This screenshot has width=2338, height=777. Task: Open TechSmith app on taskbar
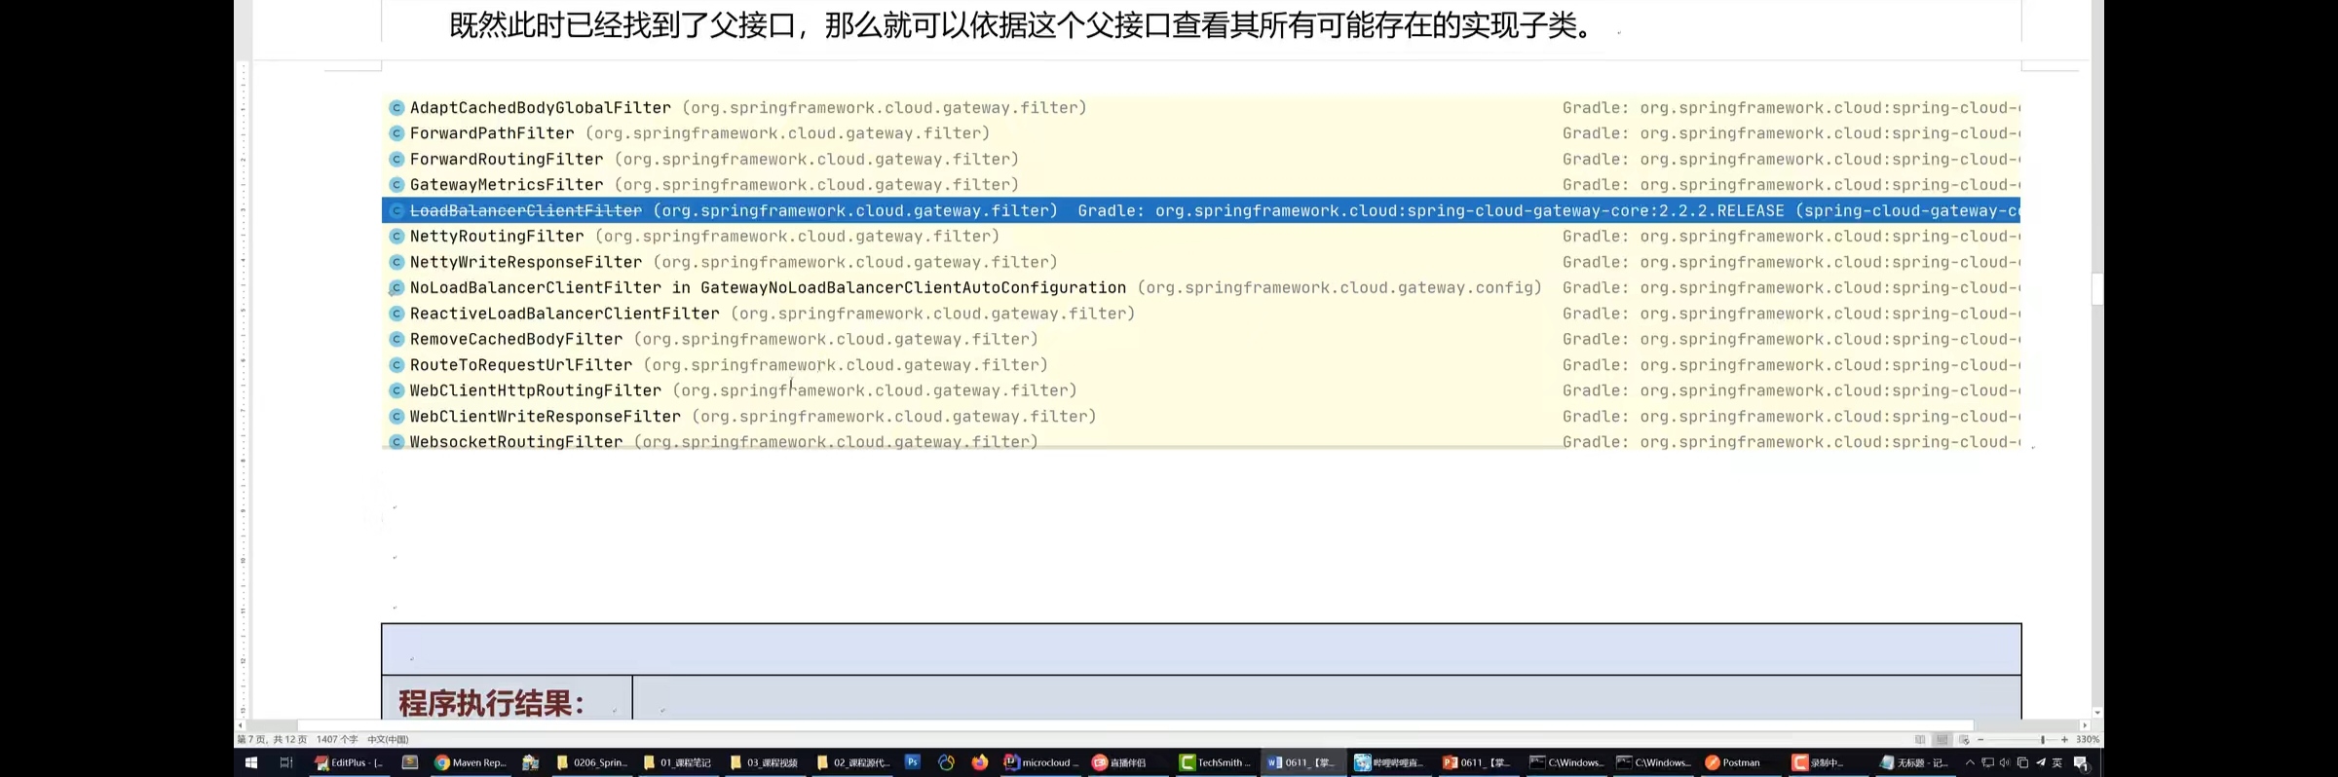click(x=1215, y=762)
